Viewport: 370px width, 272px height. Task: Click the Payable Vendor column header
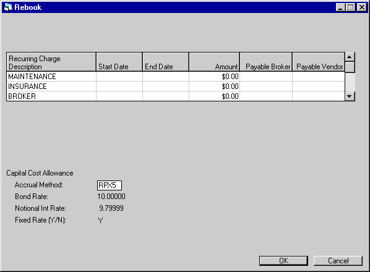click(x=319, y=62)
